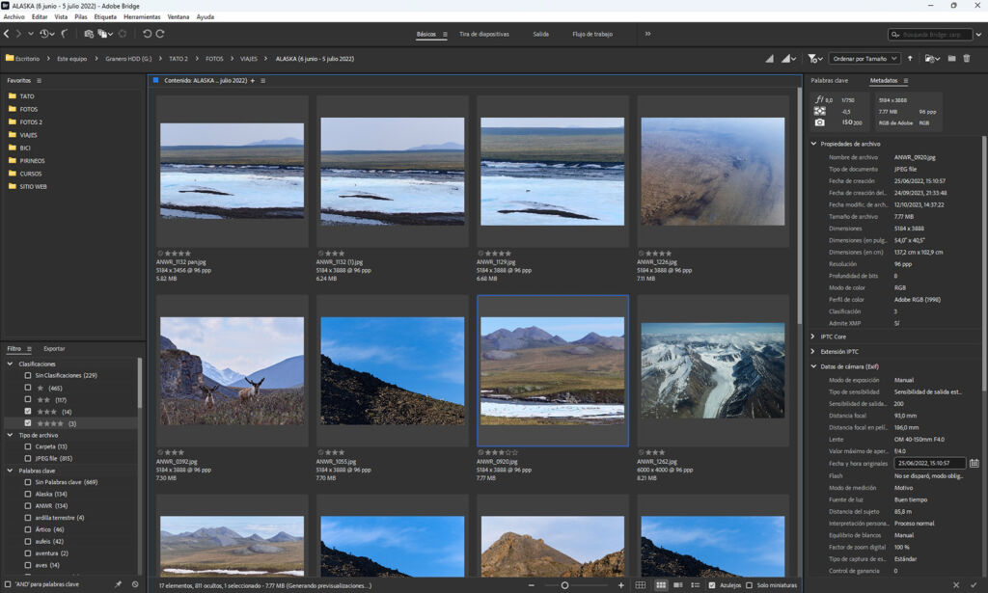Switch to details view icon

pyautogui.click(x=678, y=585)
